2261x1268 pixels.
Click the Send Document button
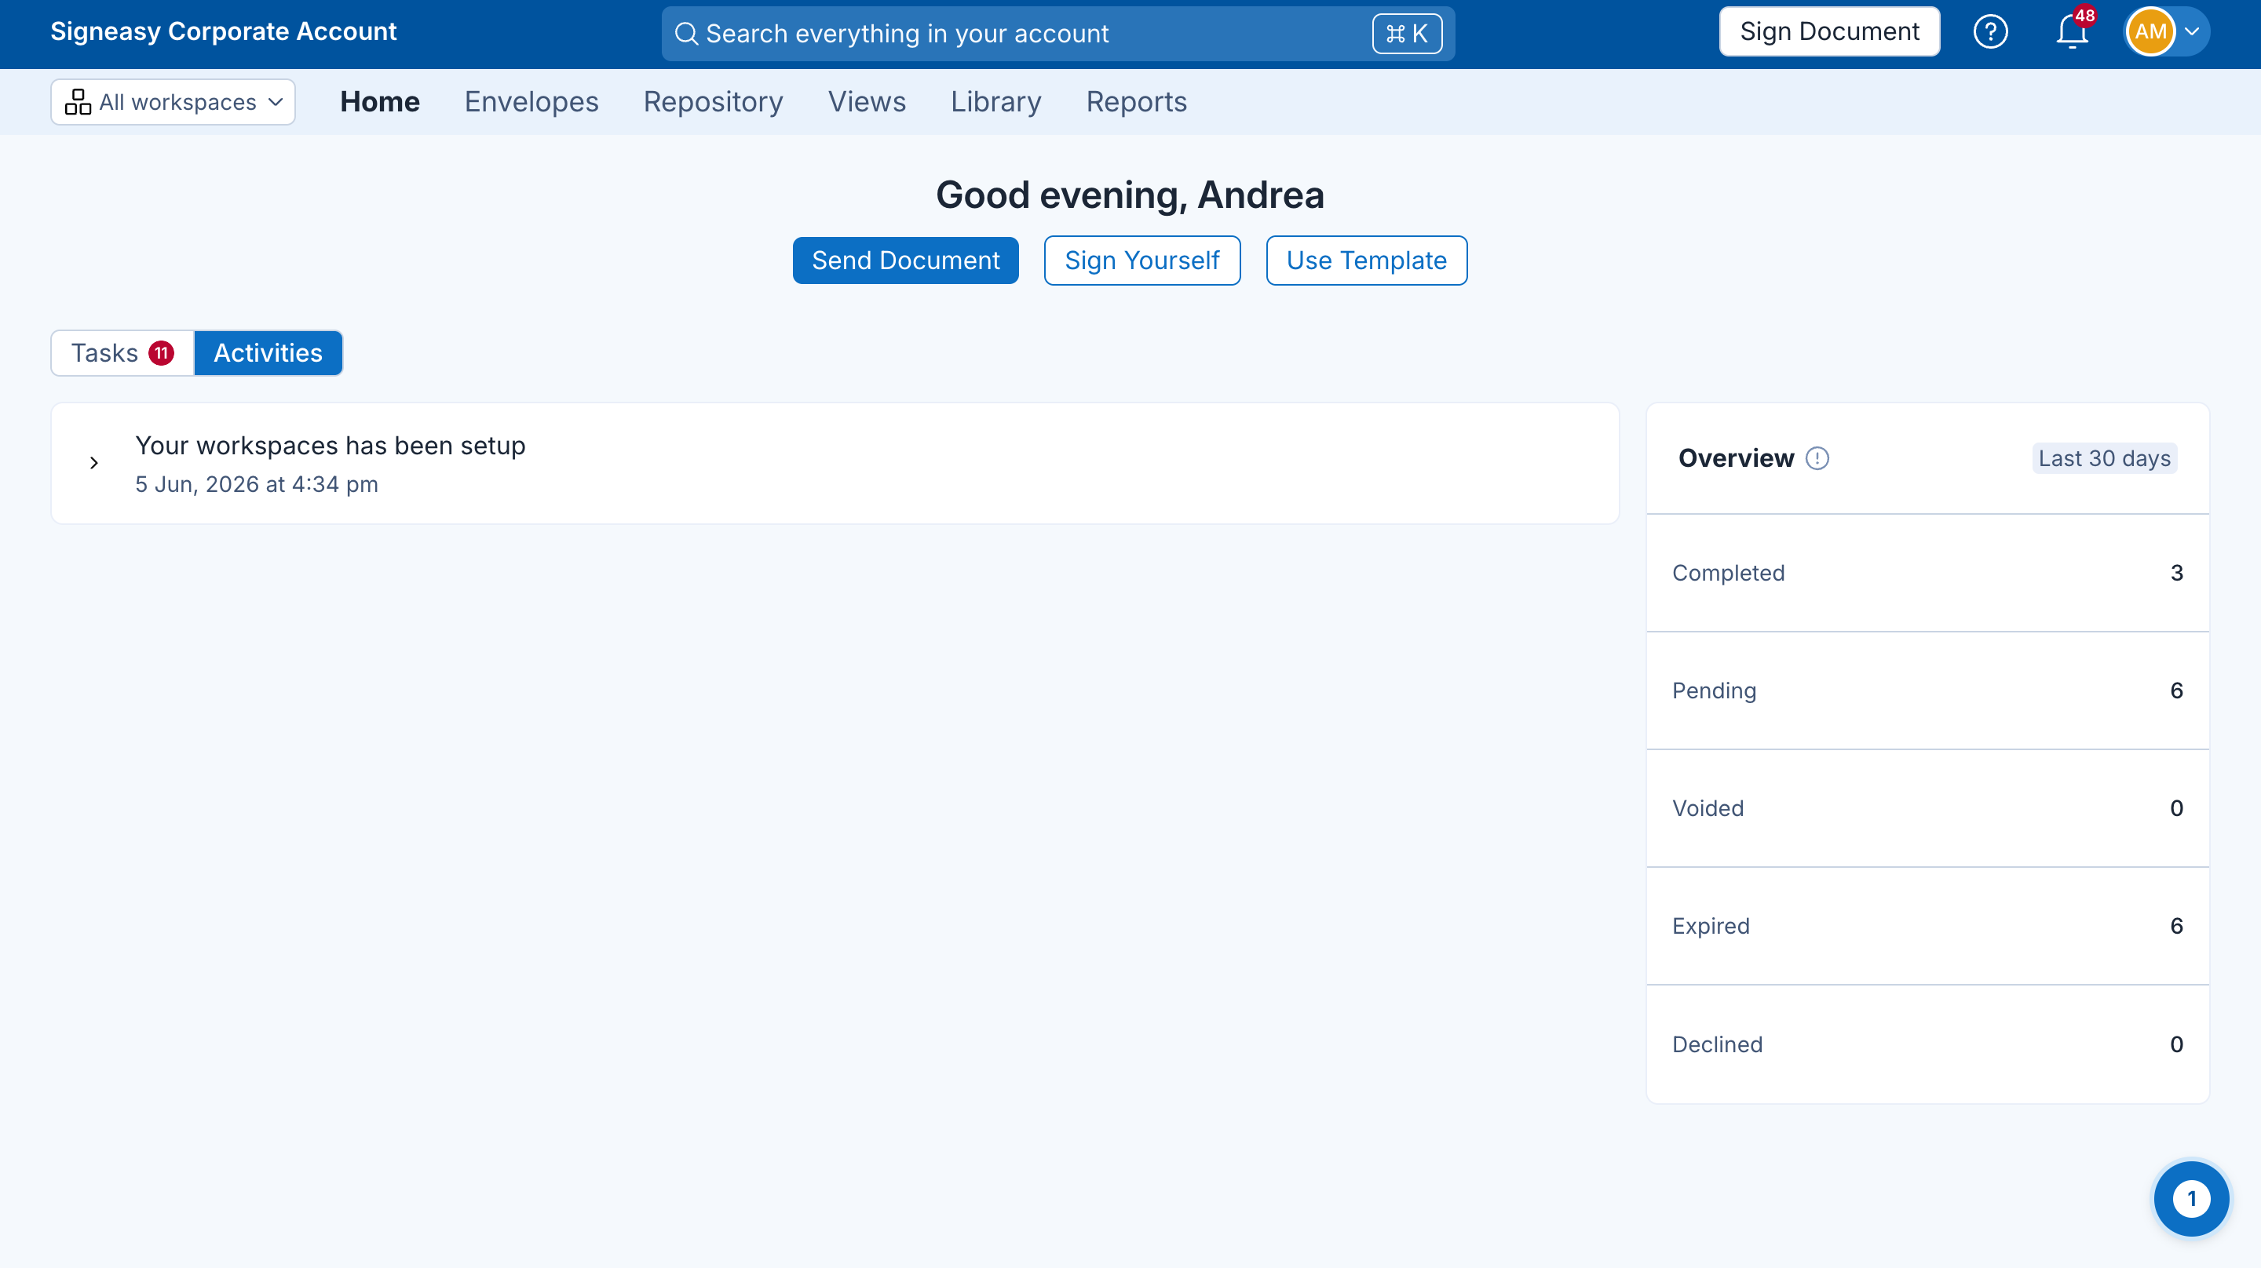905,261
